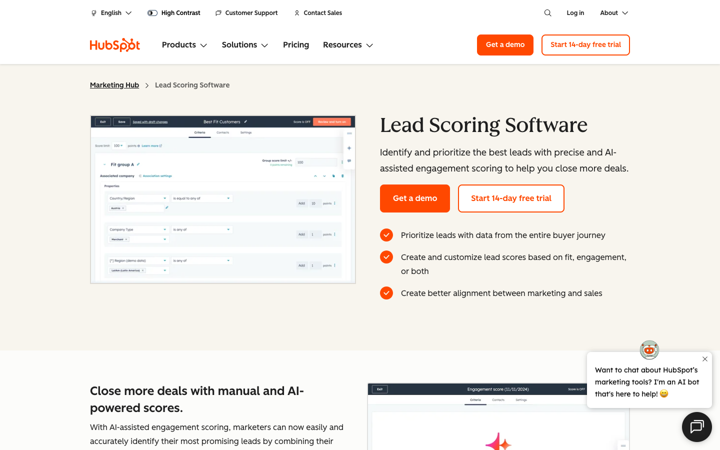Open the chat widget bubble at bottom right
Image resolution: width=720 pixels, height=450 pixels.
696,426
